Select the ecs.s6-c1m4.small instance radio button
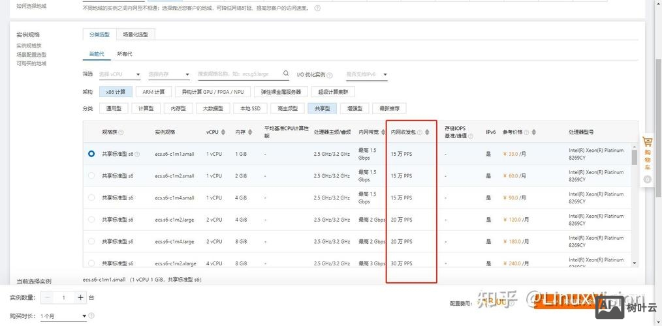 click(x=91, y=198)
